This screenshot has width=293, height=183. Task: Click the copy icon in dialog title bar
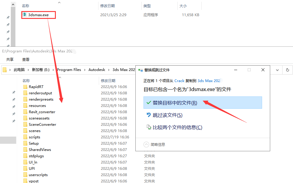[140, 69]
